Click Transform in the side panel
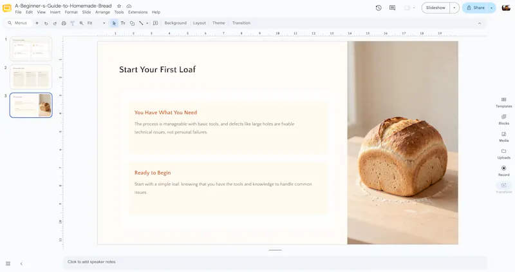Image resolution: width=515 pixels, height=272 pixels. (503, 188)
